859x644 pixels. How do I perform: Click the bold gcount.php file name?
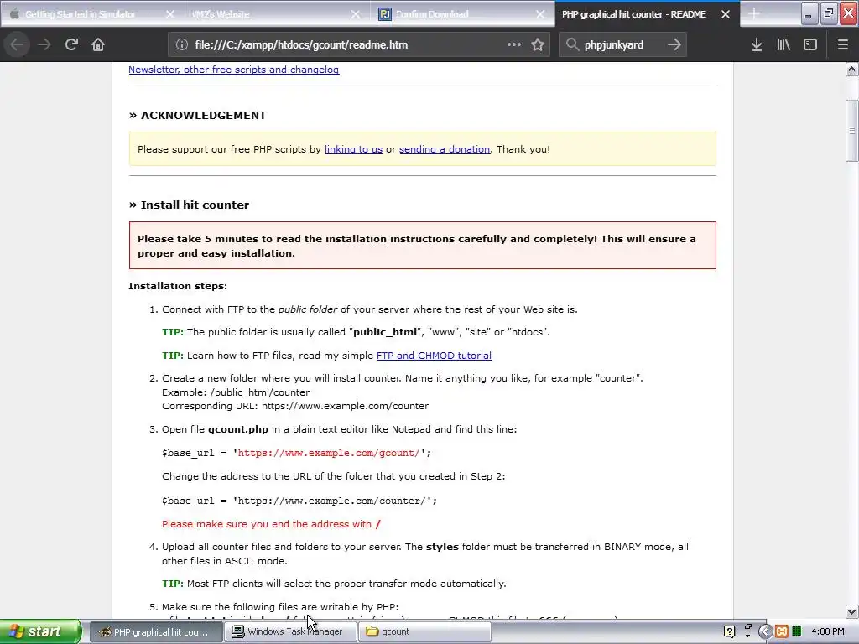[x=238, y=429]
